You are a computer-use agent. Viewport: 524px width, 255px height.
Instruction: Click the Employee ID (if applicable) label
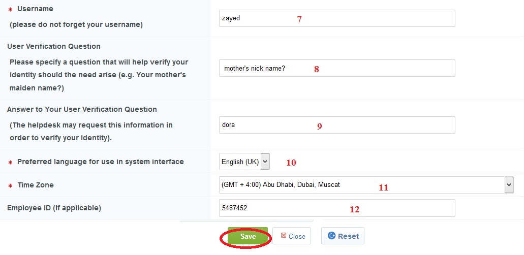(x=54, y=208)
